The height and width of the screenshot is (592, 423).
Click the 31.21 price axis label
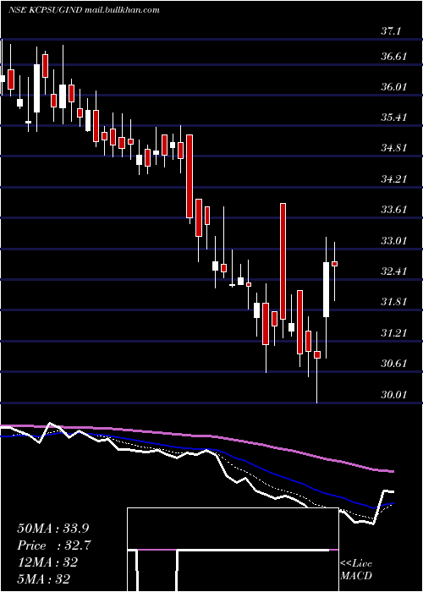pos(393,333)
